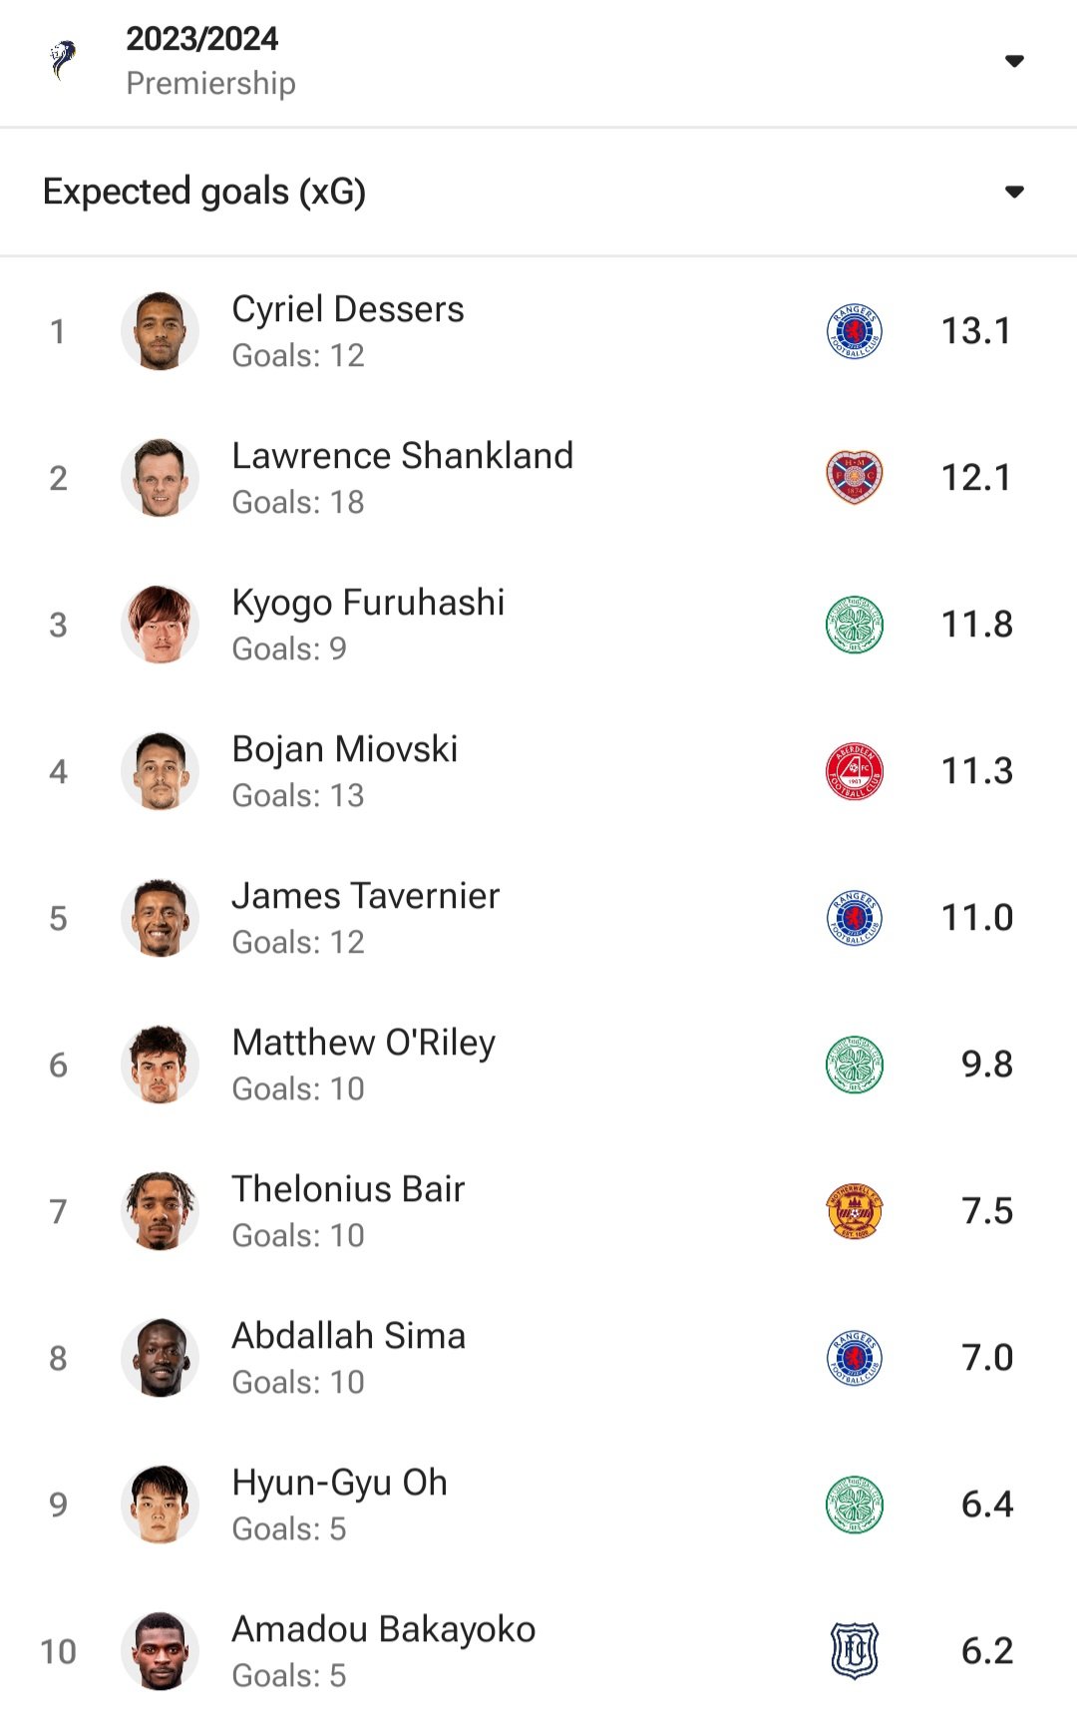Viewport: 1077px width, 1719px height.
Task: Select Matthew O'Riley's name
Action: click(x=363, y=1043)
